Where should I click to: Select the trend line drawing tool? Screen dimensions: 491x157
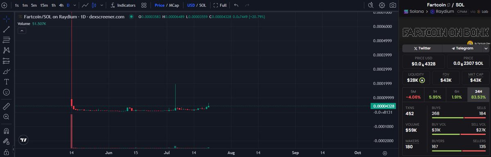7,29
